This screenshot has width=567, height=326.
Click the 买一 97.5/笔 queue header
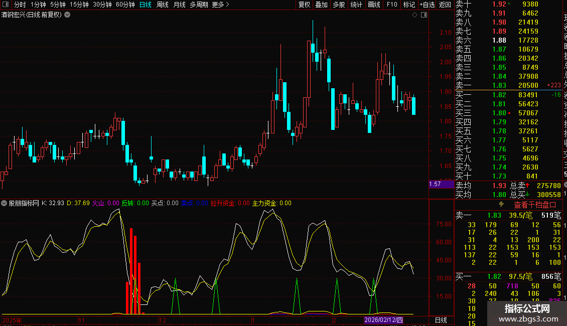pos(508,277)
